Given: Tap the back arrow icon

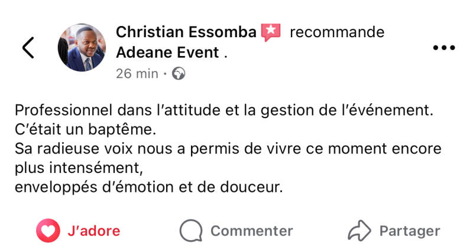Looking at the screenshot, I should (28, 48).
